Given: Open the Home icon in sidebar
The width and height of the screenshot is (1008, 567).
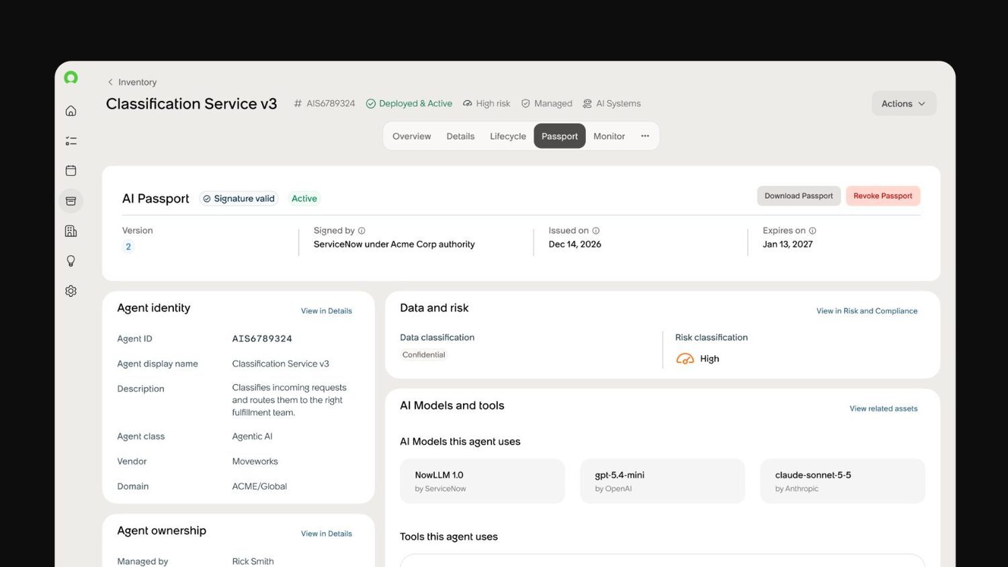Looking at the screenshot, I should (71, 111).
